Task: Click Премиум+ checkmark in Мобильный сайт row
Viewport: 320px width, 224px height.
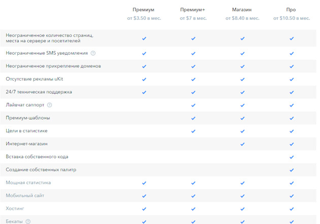Action: 193,196
